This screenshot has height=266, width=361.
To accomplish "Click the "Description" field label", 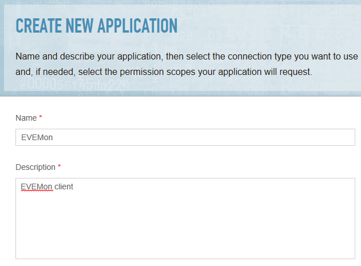I will pyautogui.click(x=35, y=167).
